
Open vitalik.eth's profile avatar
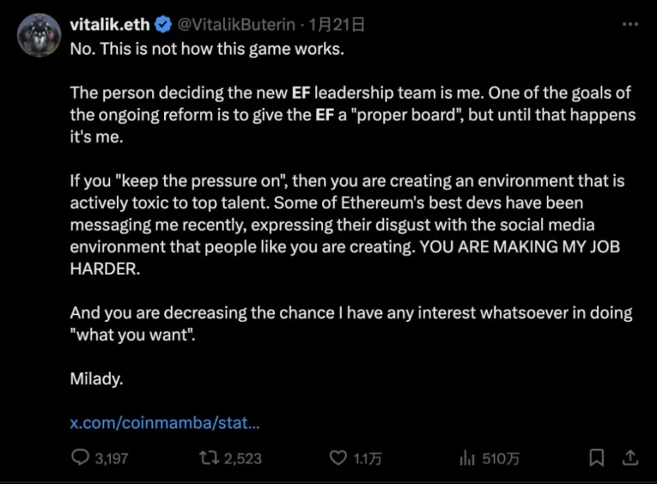coord(39,35)
